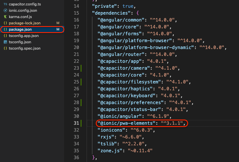Click line number 31 in the gutter
239x162 pixels.
(x=76, y=123)
